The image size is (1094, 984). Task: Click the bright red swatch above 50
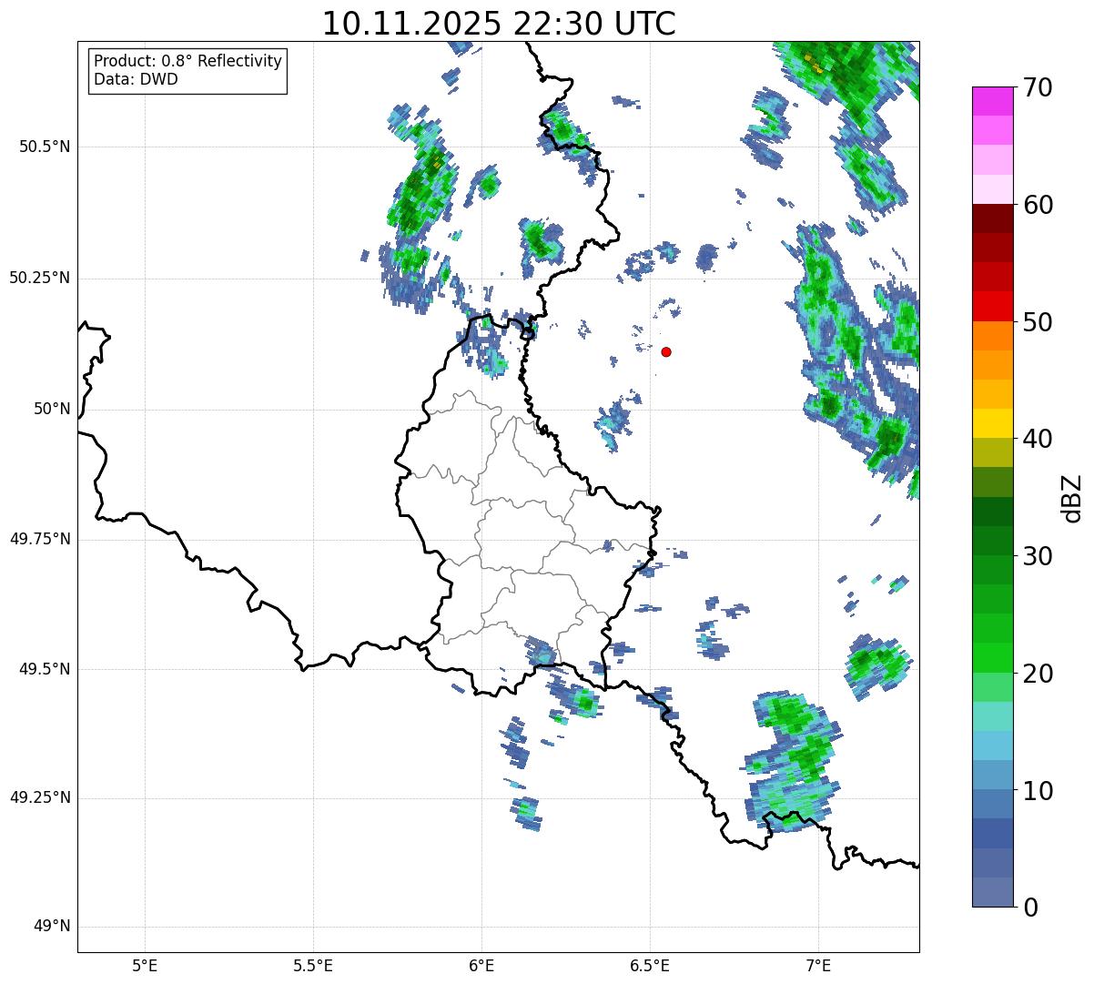[992, 307]
